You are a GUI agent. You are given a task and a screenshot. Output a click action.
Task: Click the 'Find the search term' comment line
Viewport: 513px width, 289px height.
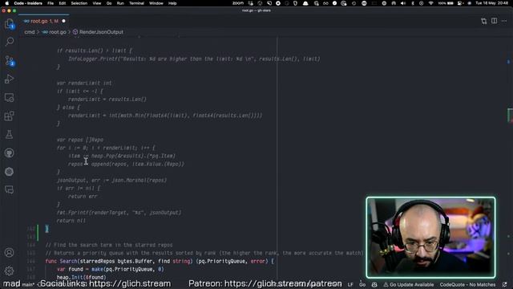[109, 245]
